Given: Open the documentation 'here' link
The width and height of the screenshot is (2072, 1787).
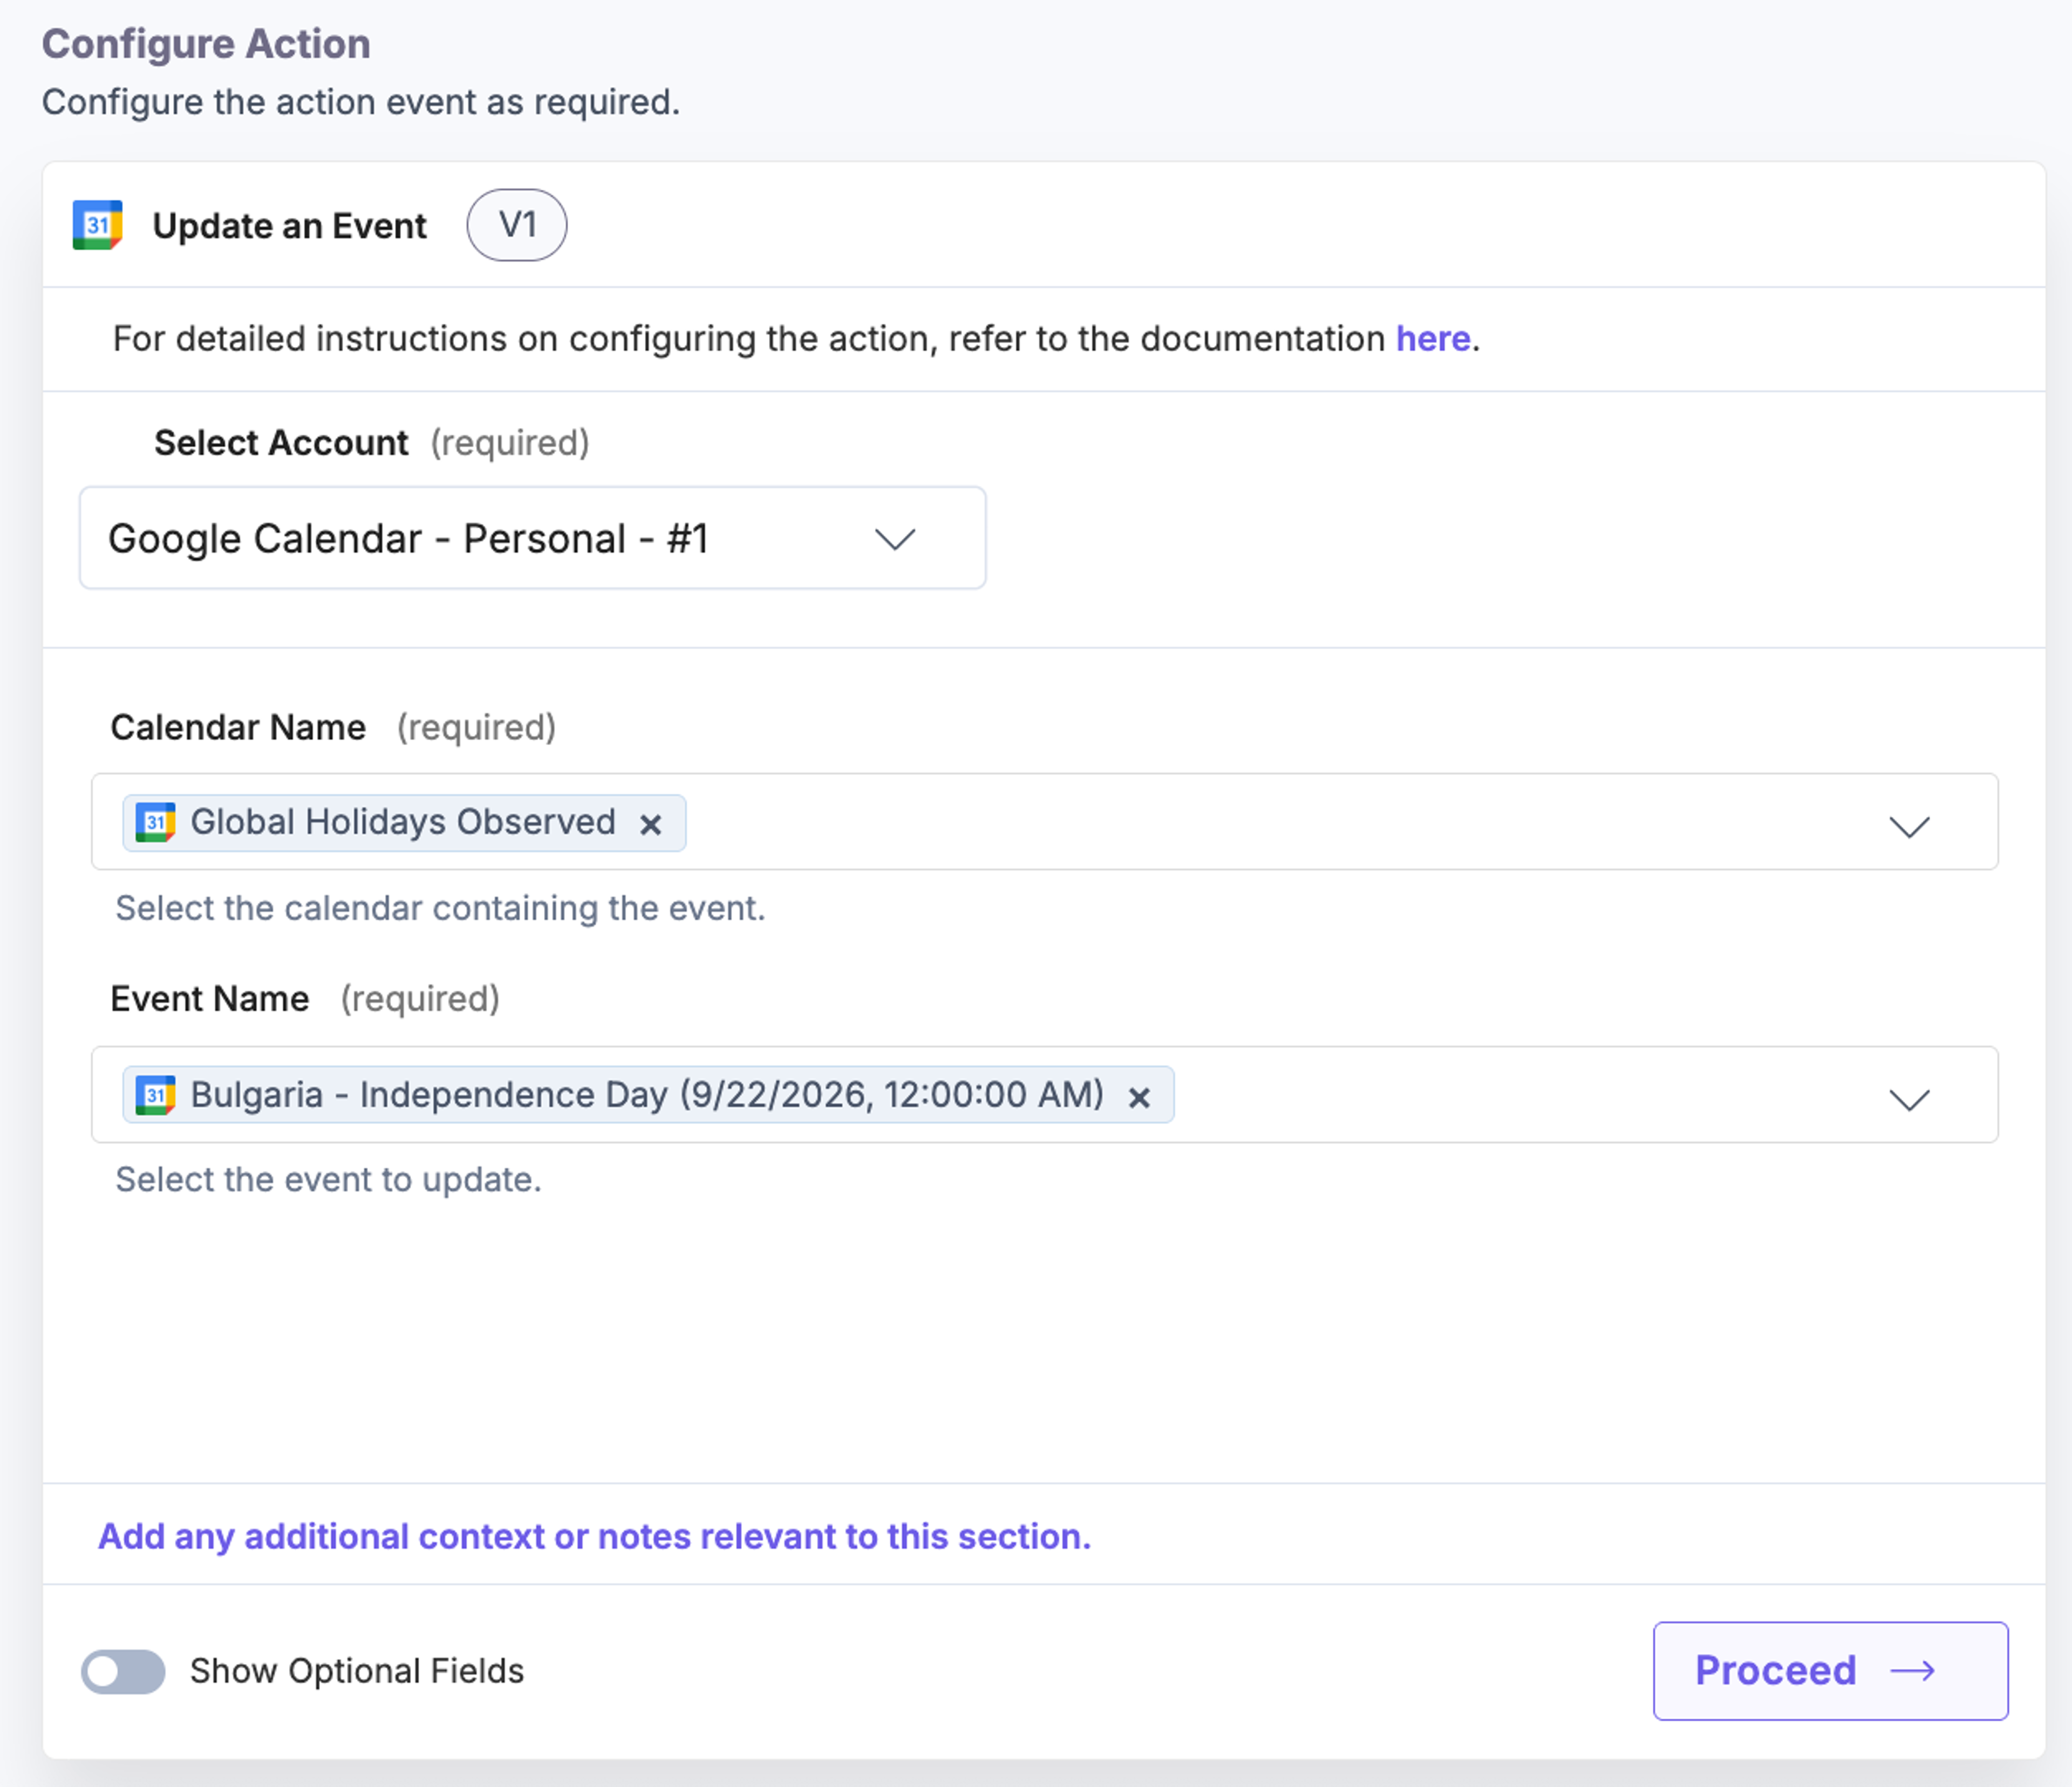Looking at the screenshot, I should [1432, 339].
